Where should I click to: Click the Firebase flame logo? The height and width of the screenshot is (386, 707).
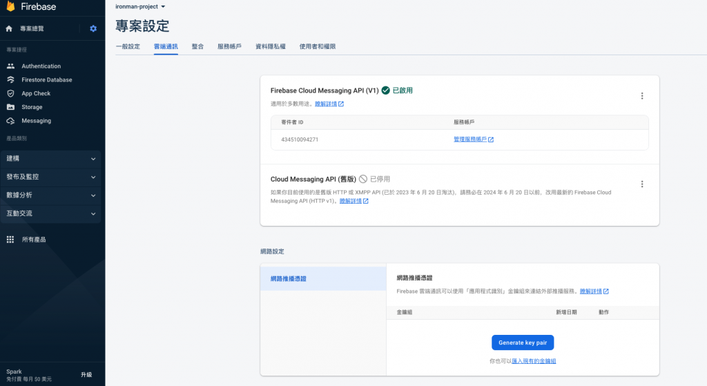[x=10, y=6]
